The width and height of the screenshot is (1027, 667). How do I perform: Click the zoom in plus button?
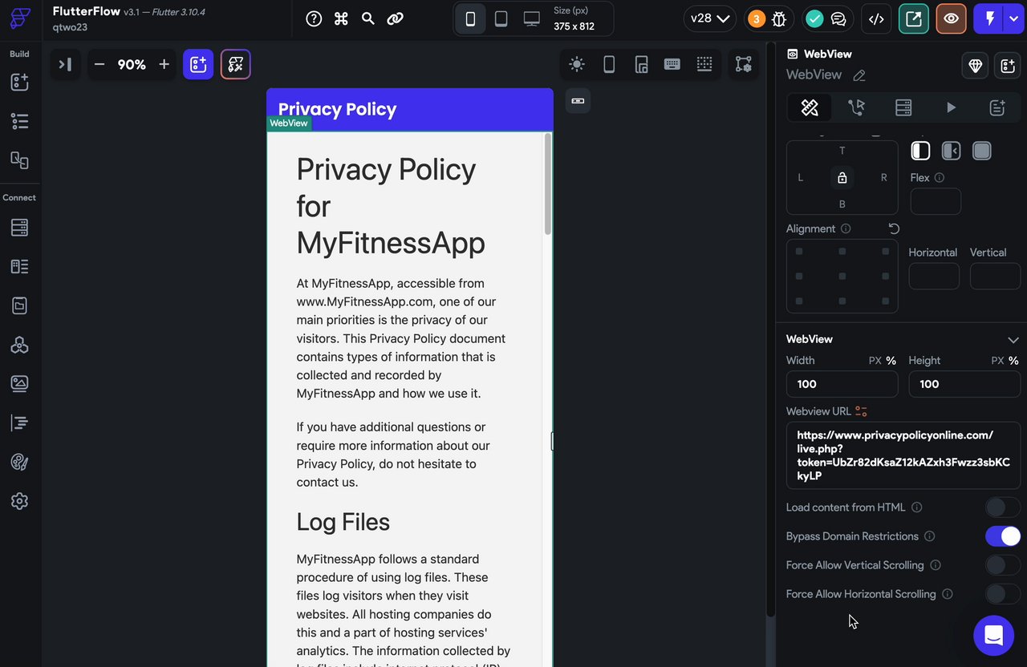coord(164,65)
